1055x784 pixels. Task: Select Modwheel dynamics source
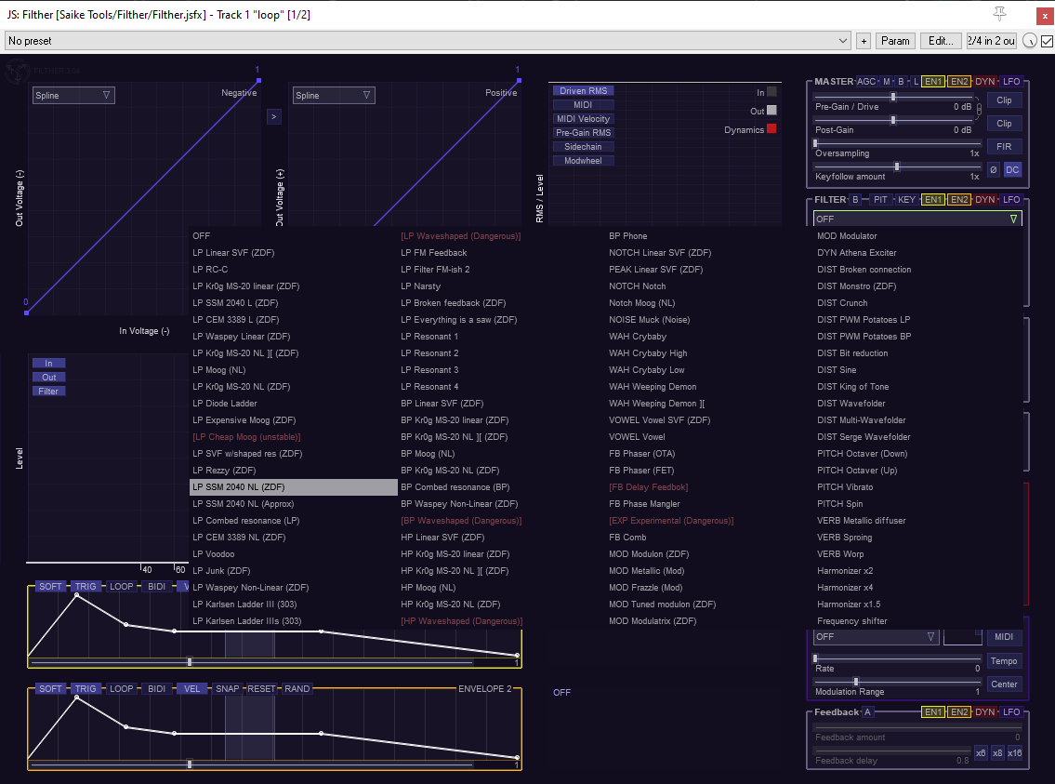pos(584,161)
